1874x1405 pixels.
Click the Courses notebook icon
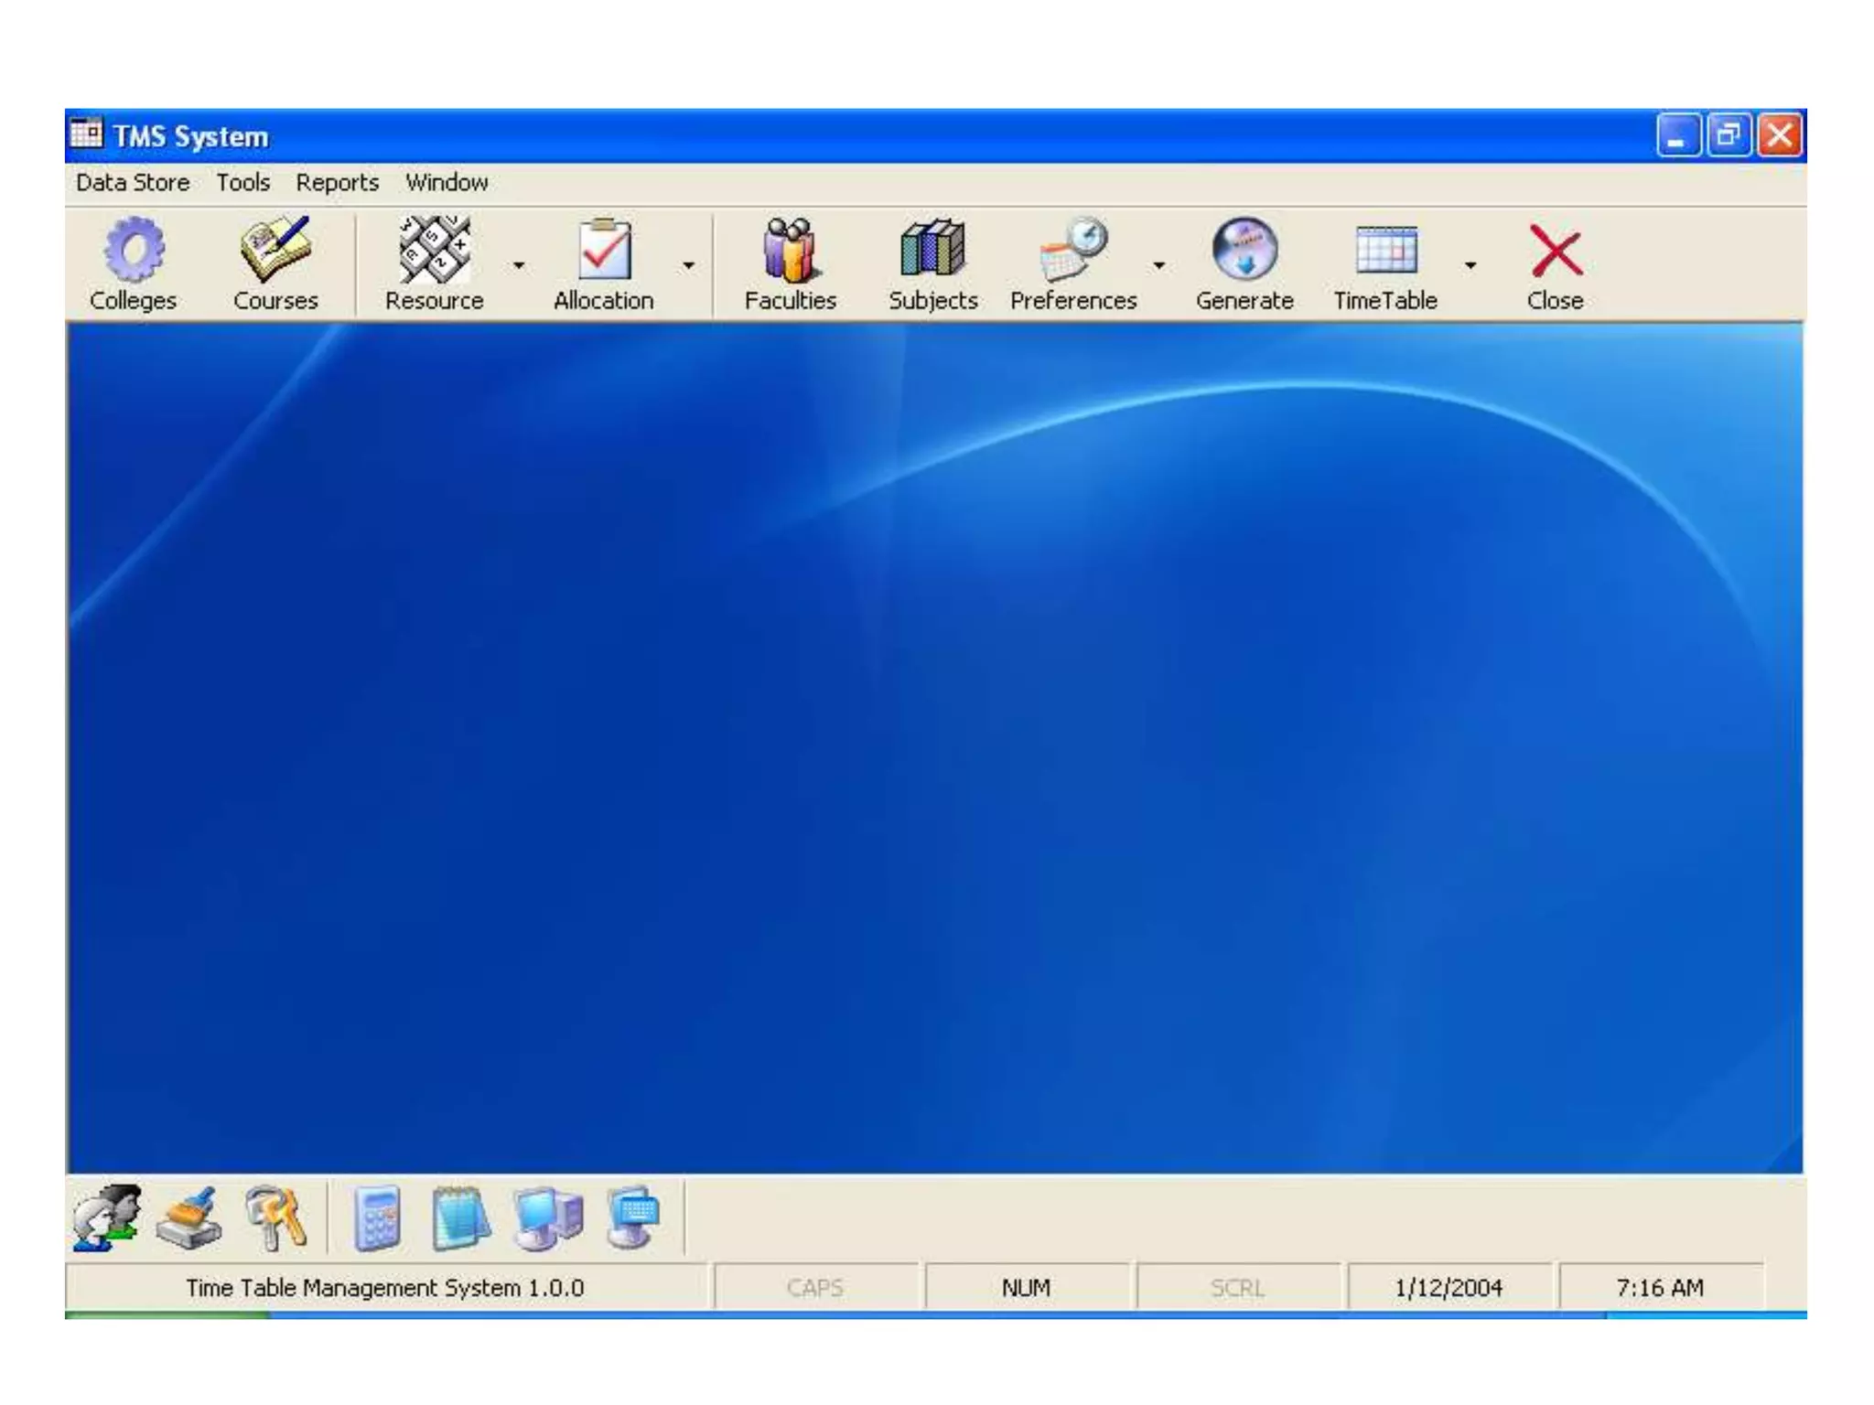275,251
